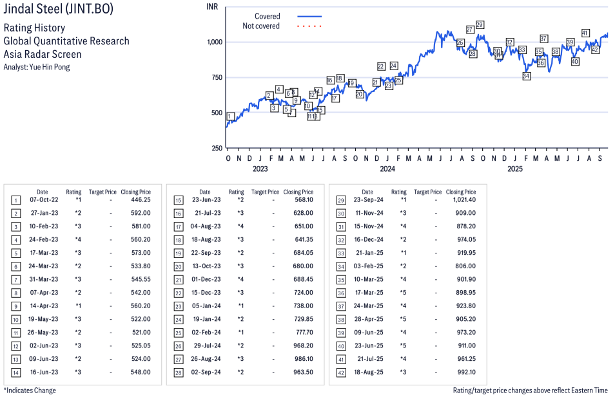Select the date 07-Oct-22 in the table
This screenshot has height=395, width=615.
[44, 199]
